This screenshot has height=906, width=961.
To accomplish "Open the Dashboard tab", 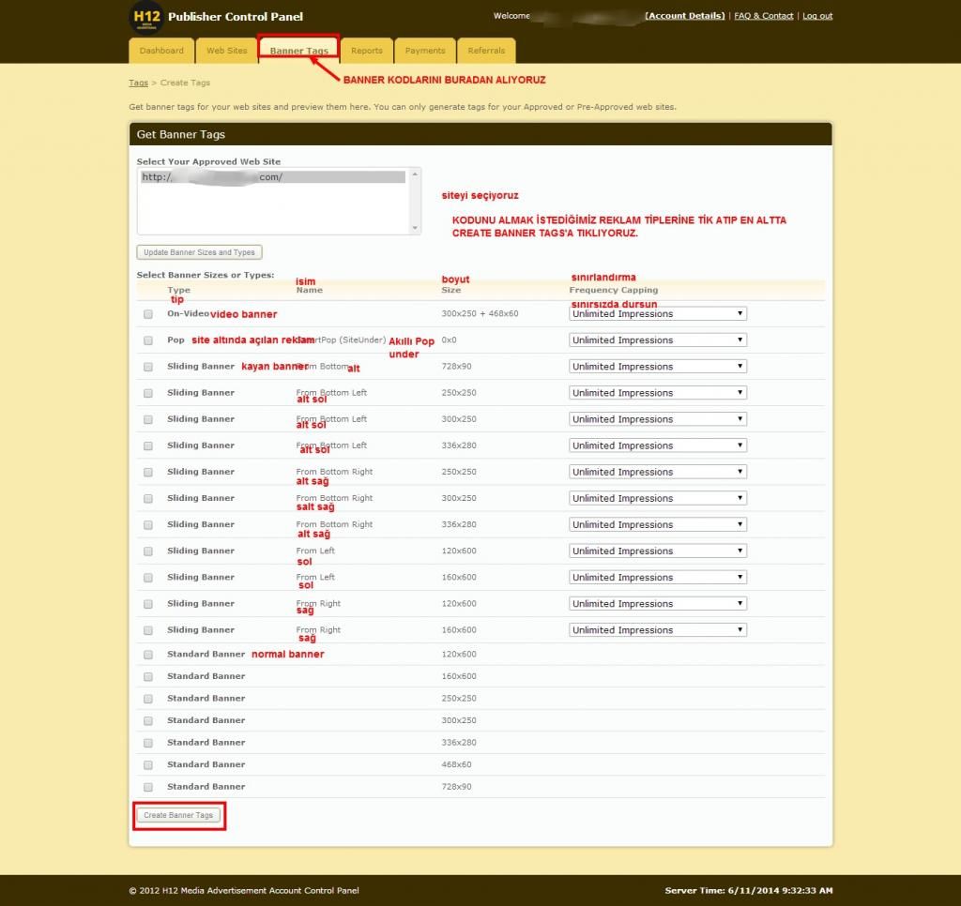I will tap(161, 51).
